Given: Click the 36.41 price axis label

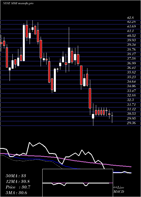Looking at the screenshot, I should pos(131,68).
